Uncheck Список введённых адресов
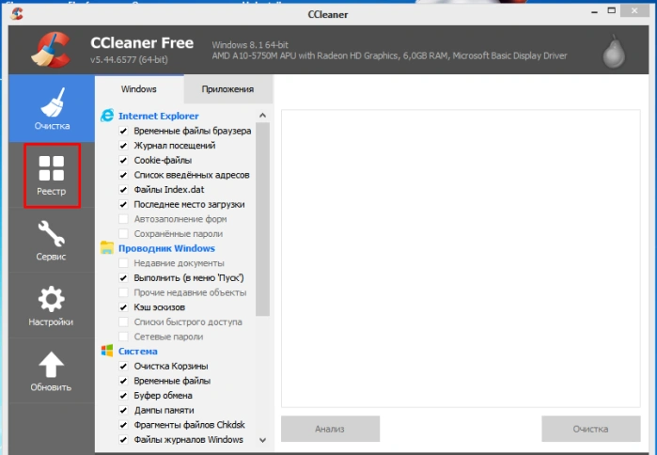 (123, 175)
